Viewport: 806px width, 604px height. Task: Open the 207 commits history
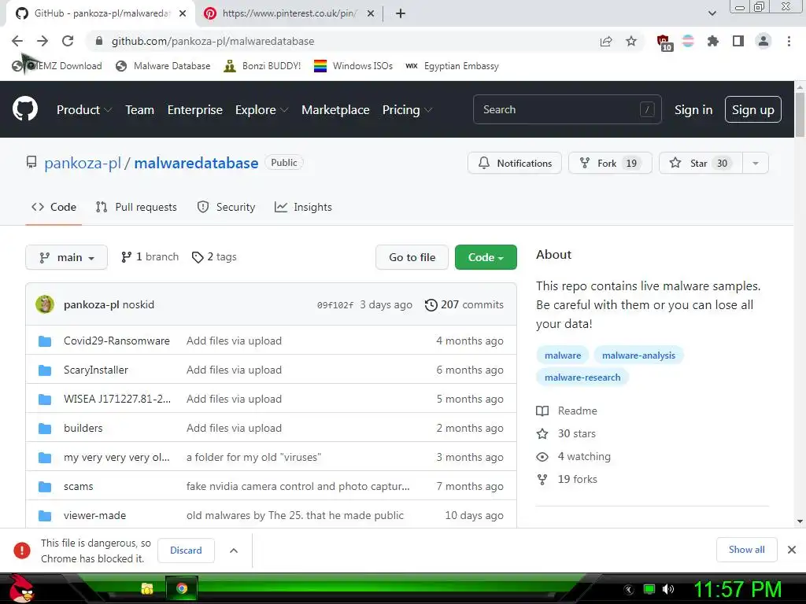pos(464,304)
